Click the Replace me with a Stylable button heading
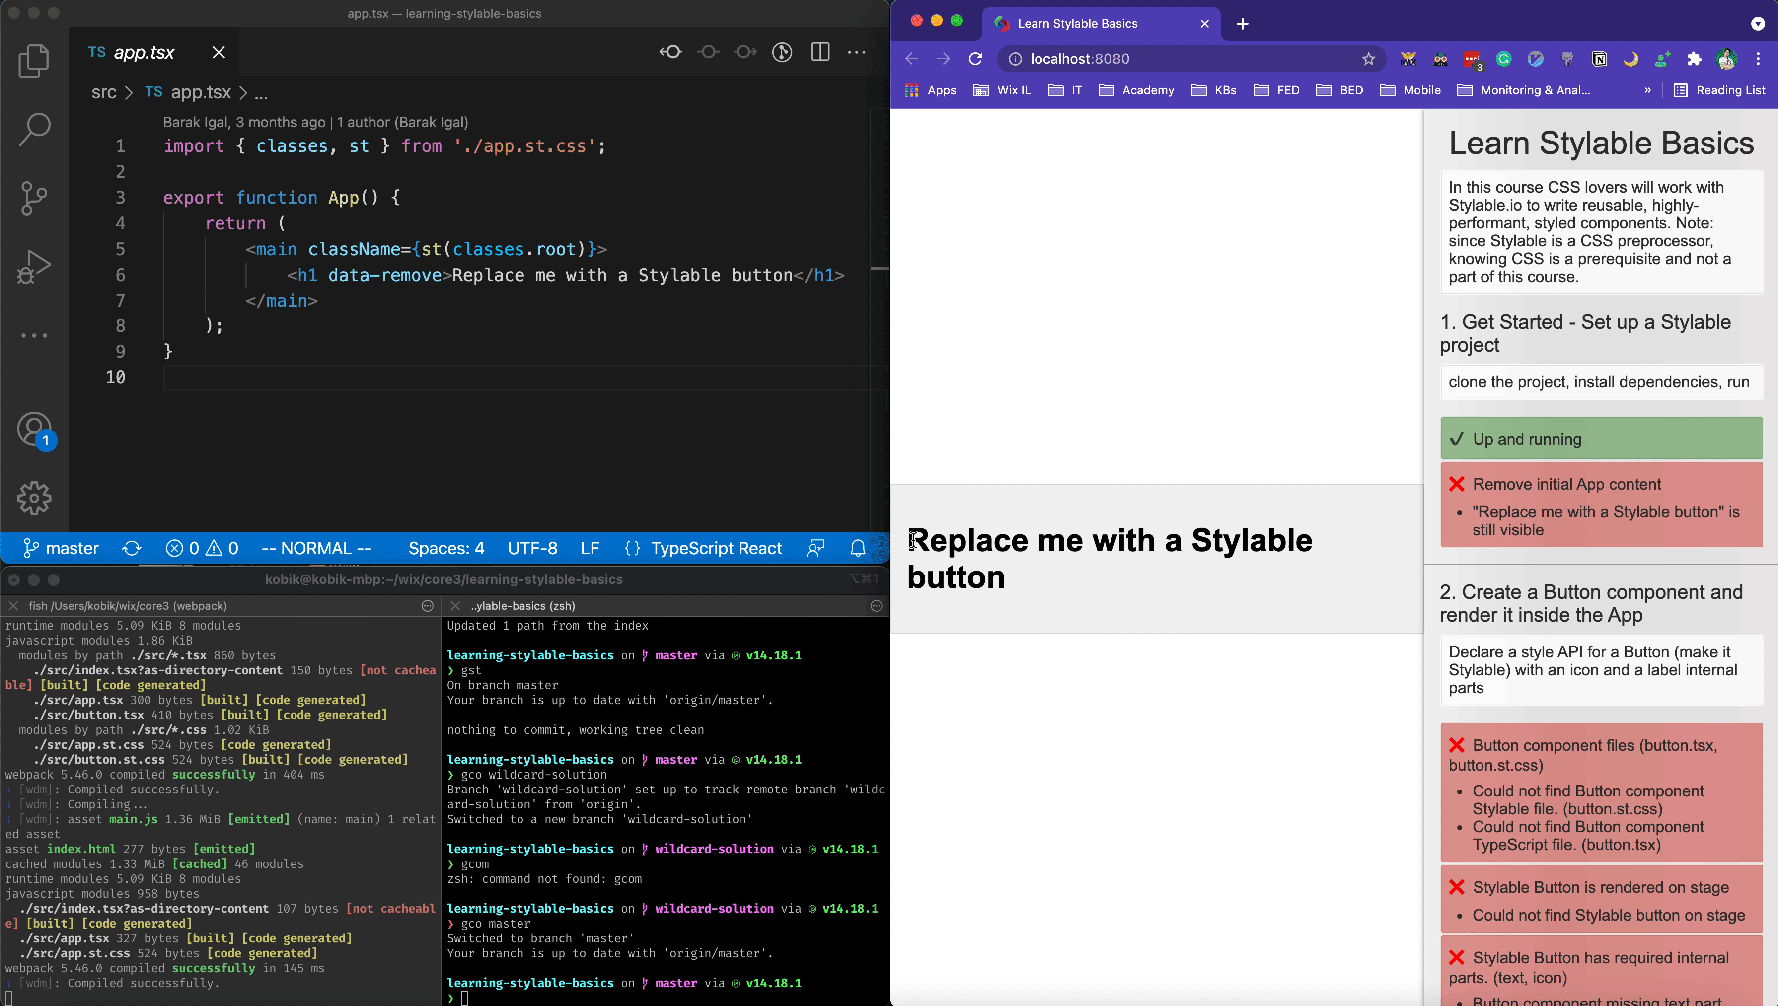The width and height of the screenshot is (1778, 1006). pos(1110,558)
